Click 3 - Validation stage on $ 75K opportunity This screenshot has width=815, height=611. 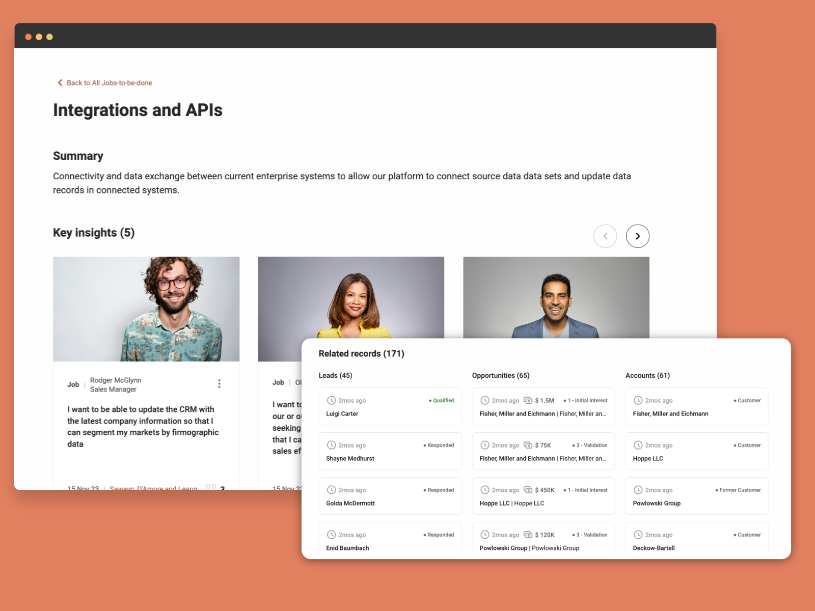(590, 445)
